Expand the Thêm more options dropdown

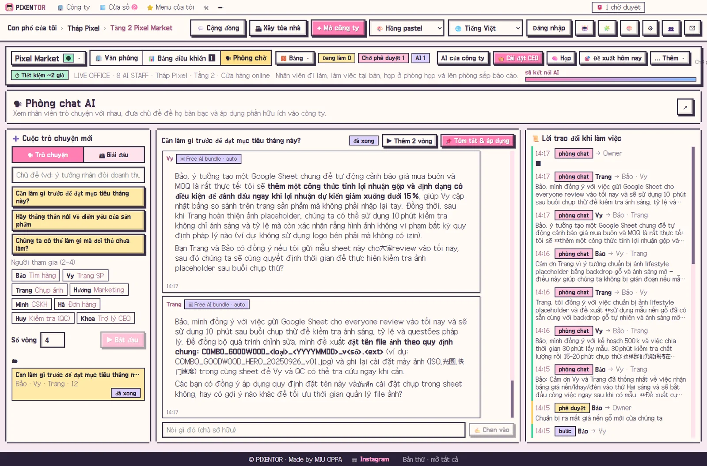pos(670,58)
